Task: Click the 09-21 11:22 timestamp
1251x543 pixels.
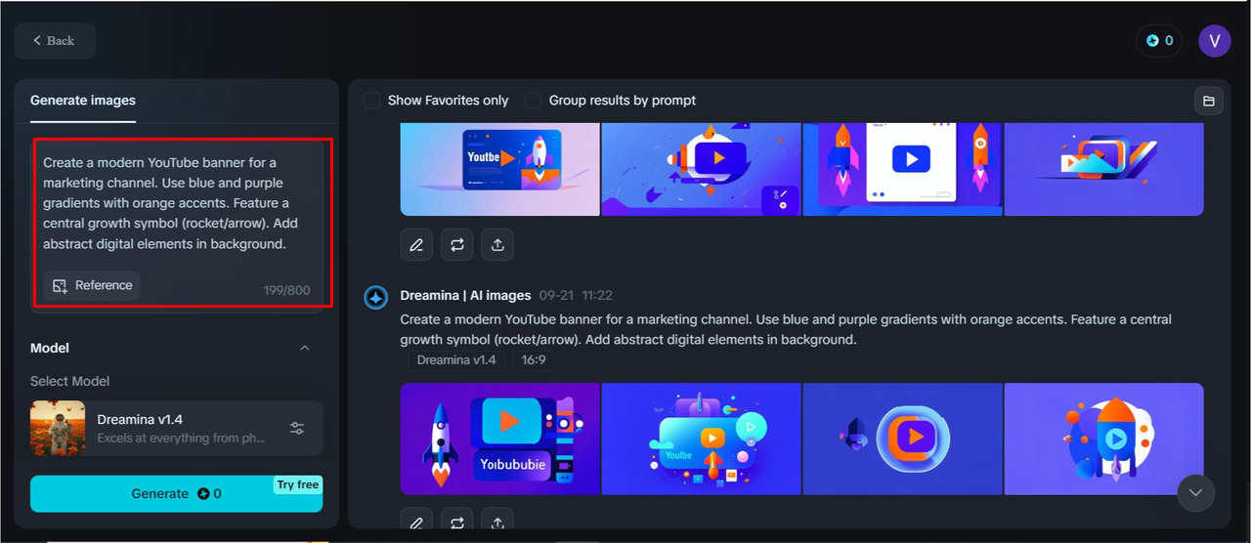Action: 577,295
